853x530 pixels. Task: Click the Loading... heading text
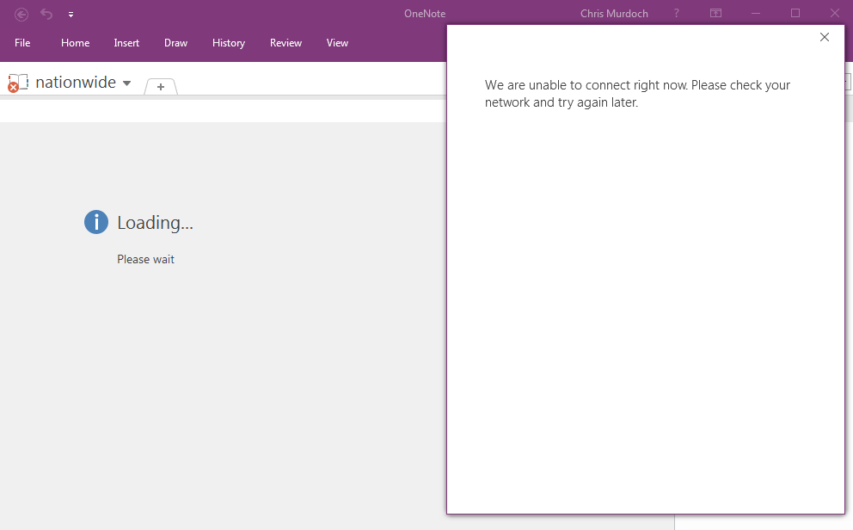click(x=155, y=223)
